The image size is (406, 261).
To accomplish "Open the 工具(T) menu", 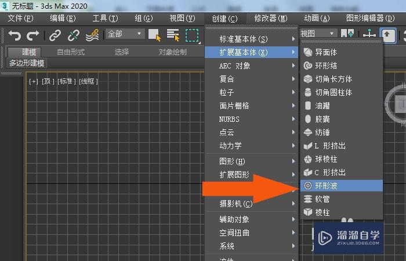I will [105, 19].
